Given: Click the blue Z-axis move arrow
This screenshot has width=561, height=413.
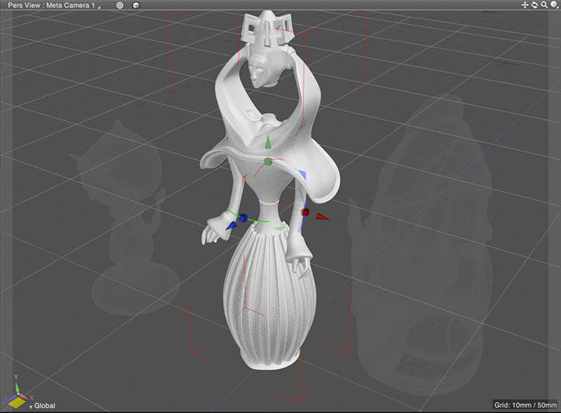Looking at the screenshot, I should [x=231, y=226].
